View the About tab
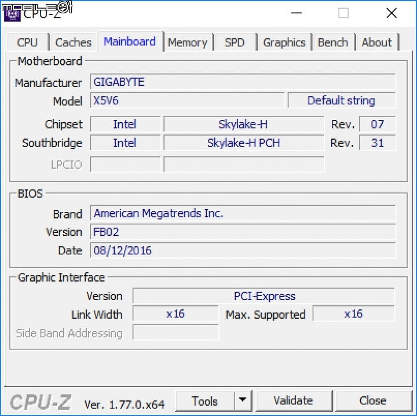The height and width of the screenshot is (416, 417). pyautogui.click(x=377, y=42)
